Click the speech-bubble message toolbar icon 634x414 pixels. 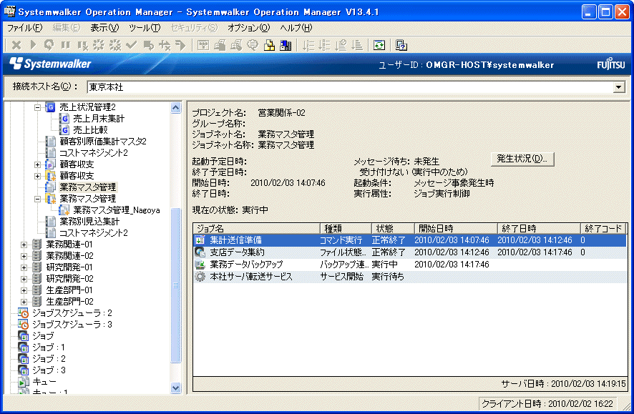[x=253, y=45]
